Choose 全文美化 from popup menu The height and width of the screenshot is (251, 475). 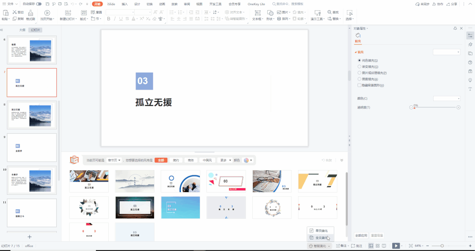[x=320, y=238]
